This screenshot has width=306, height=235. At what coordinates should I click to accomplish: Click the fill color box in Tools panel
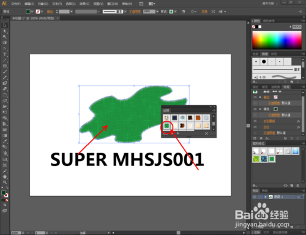(4, 193)
